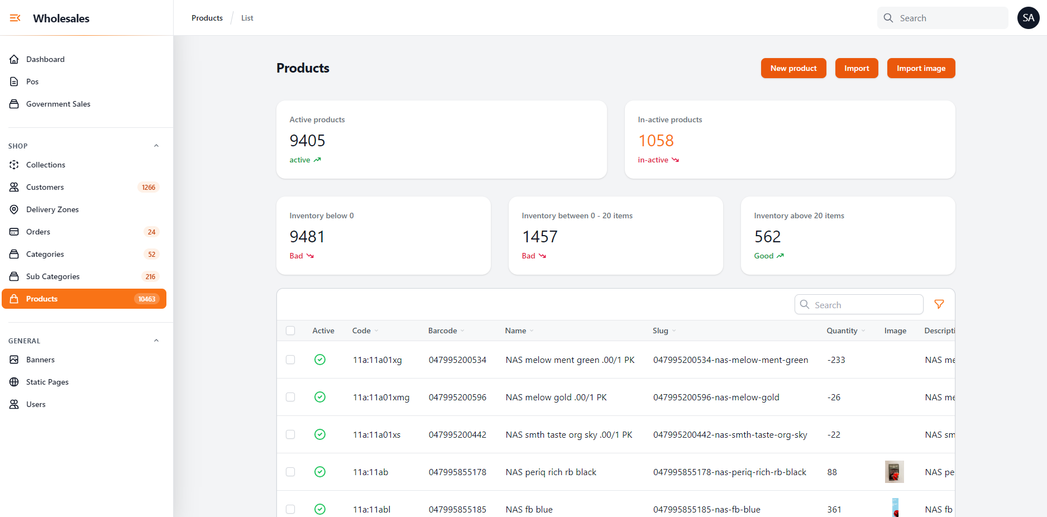Image resolution: width=1047 pixels, height=517 pixels.
Task: Focus the products table Search field
Action: [864, 305]
